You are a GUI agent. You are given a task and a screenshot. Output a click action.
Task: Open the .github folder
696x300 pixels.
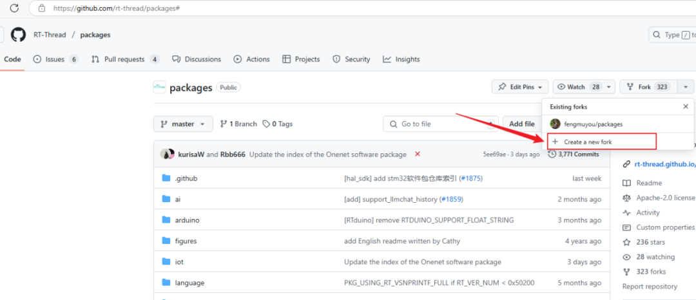pos(186,178)
